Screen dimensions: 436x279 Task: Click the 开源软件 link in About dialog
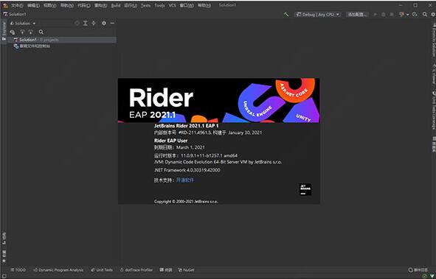coord(185,180)
